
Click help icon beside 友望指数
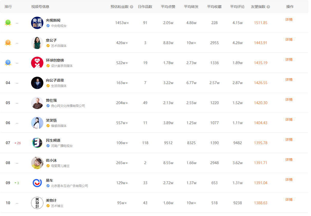[268, 7]
